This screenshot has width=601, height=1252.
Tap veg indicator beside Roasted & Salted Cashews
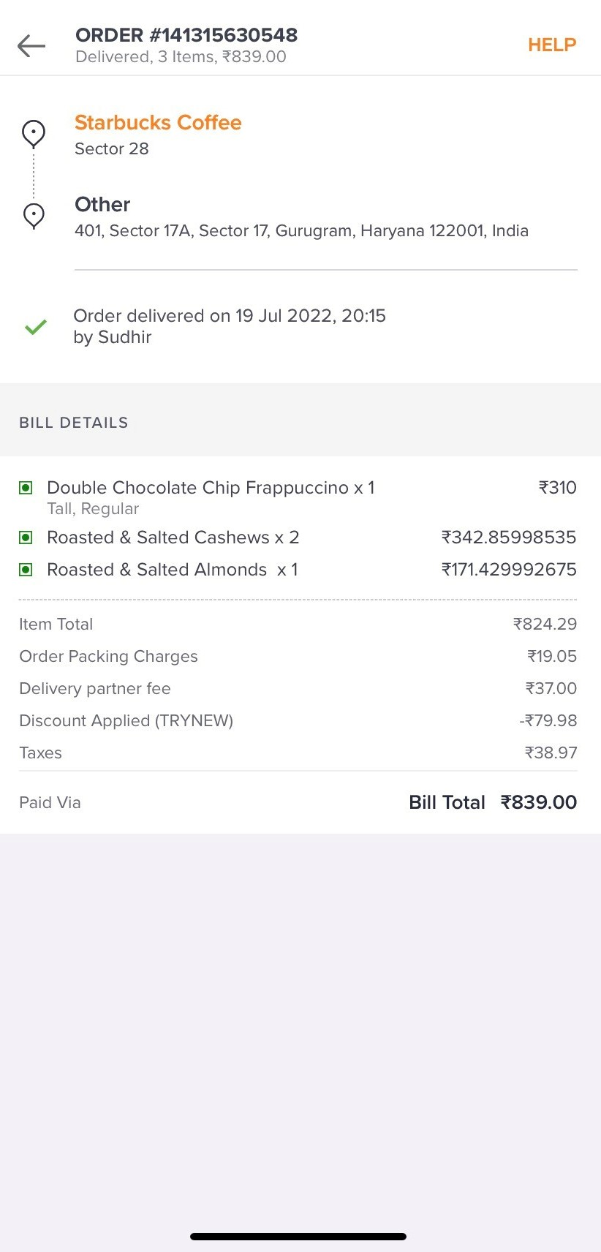pyautogui.click(x=26, y=538)
